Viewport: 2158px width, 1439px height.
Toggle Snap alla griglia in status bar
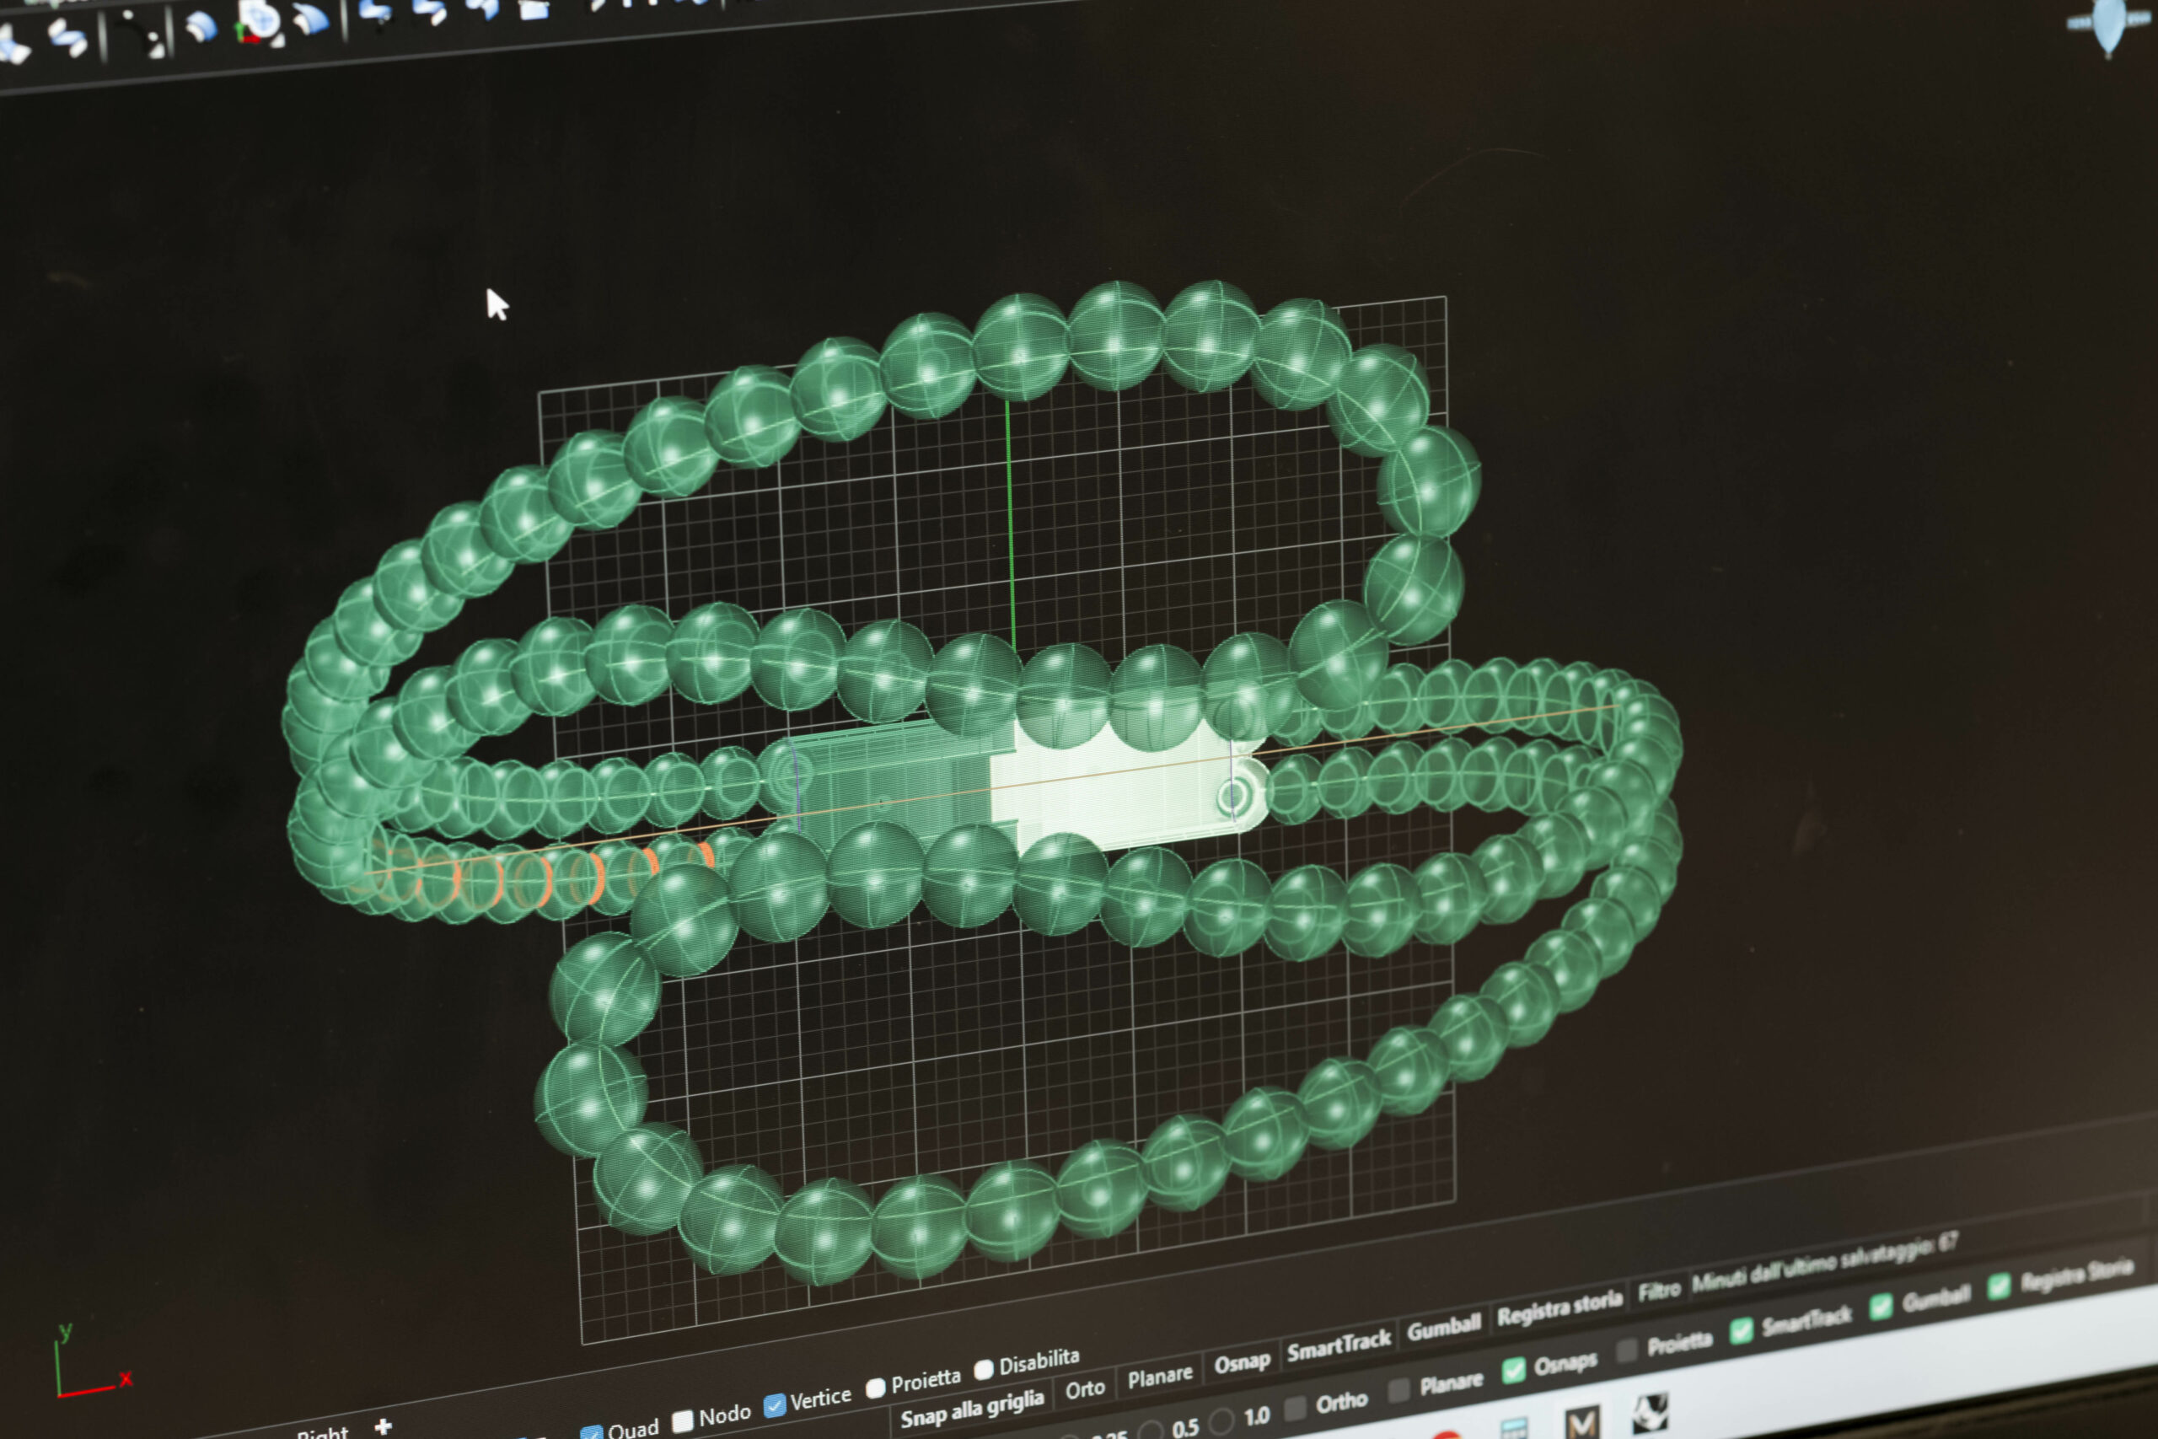pyautogui.click(x=972, y=1408)
